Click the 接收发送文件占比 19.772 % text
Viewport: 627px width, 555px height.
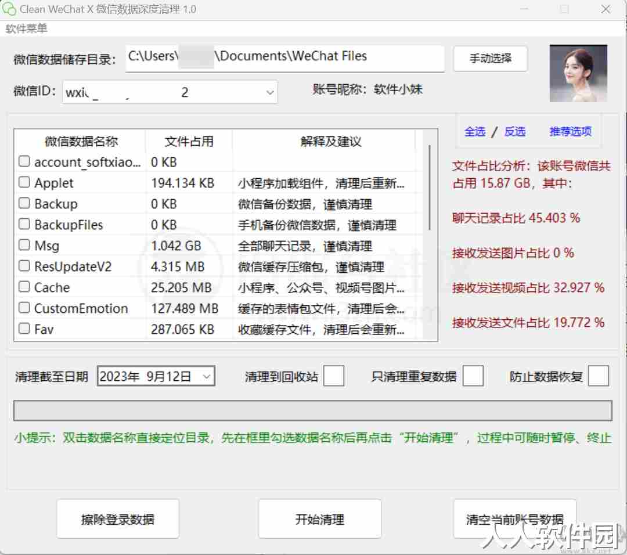[528, 322]
